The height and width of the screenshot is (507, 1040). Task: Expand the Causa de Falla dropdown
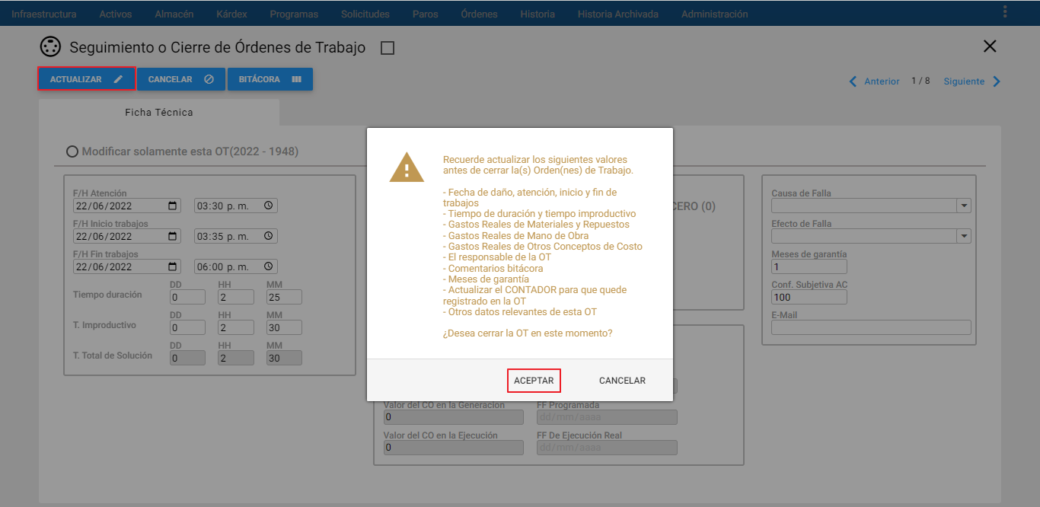pos(964,206)
